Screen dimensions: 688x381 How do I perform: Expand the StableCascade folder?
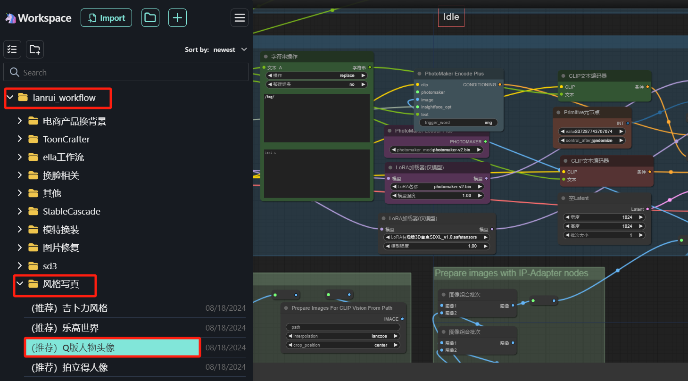[20, 211]
